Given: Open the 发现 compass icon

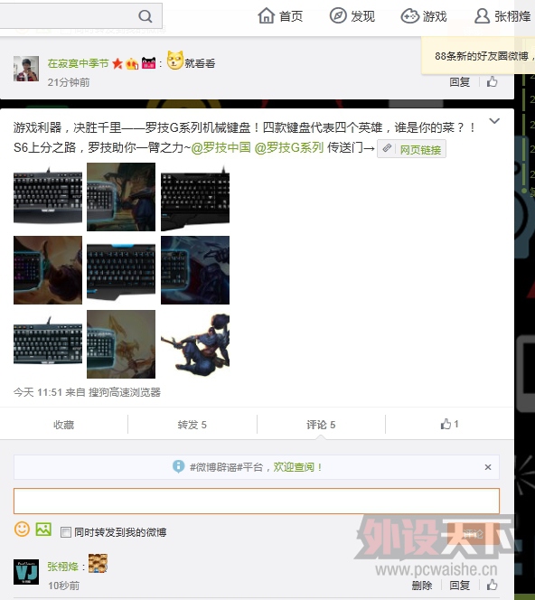Looking at the screenshot, I should (x=338, y=16).
